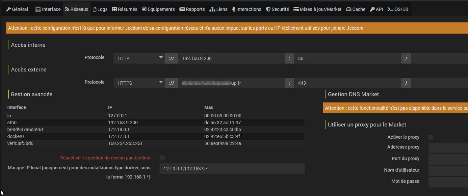This screenshot has height=196, width=468.
Task: Tick Désactiver la gestion du réseau par Jeedom
Action: click(x=162, y=158)
